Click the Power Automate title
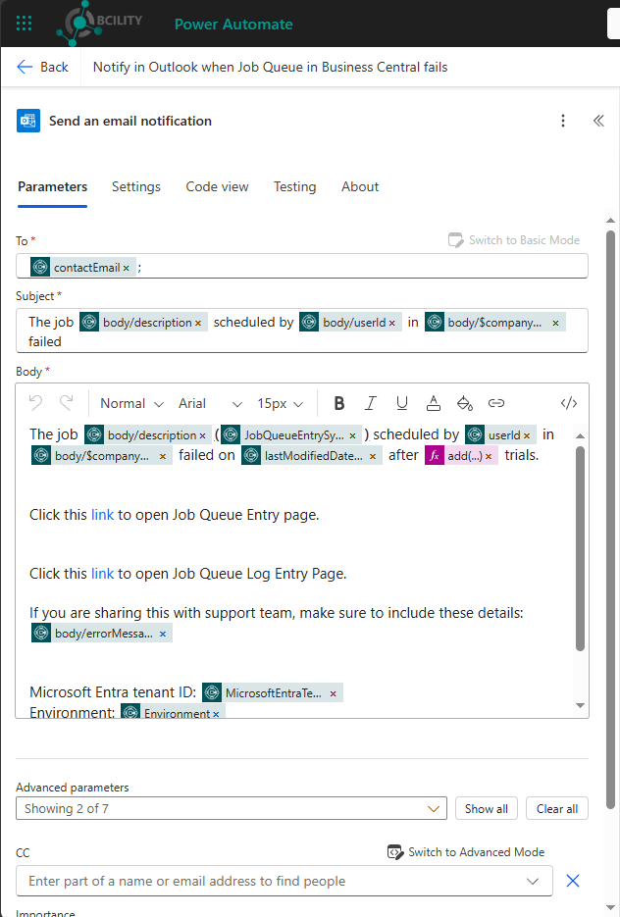This screenshot has height=917, width=620. (233, 24)
